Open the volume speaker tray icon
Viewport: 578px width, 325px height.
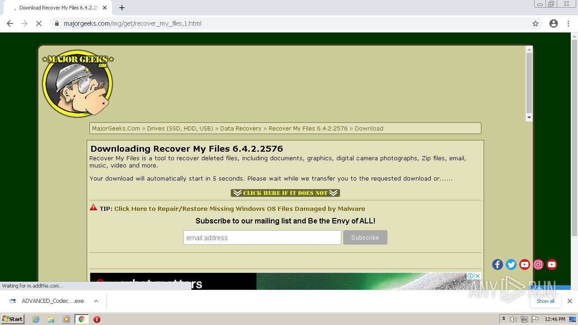(513, 319)
